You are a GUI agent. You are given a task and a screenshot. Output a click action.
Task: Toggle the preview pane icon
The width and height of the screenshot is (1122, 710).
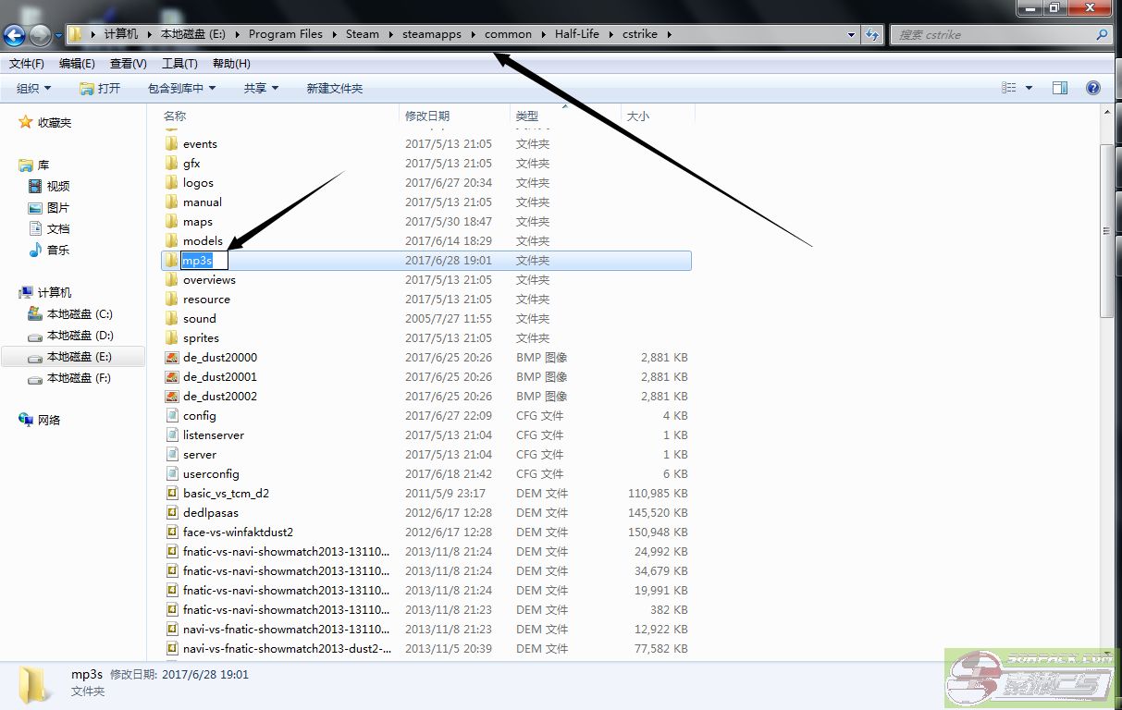coord(1060,88)
